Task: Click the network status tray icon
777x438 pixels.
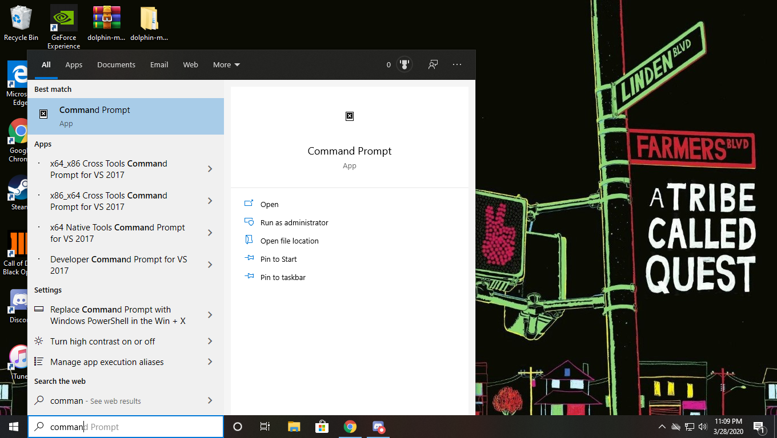Action: pos(689,427)
